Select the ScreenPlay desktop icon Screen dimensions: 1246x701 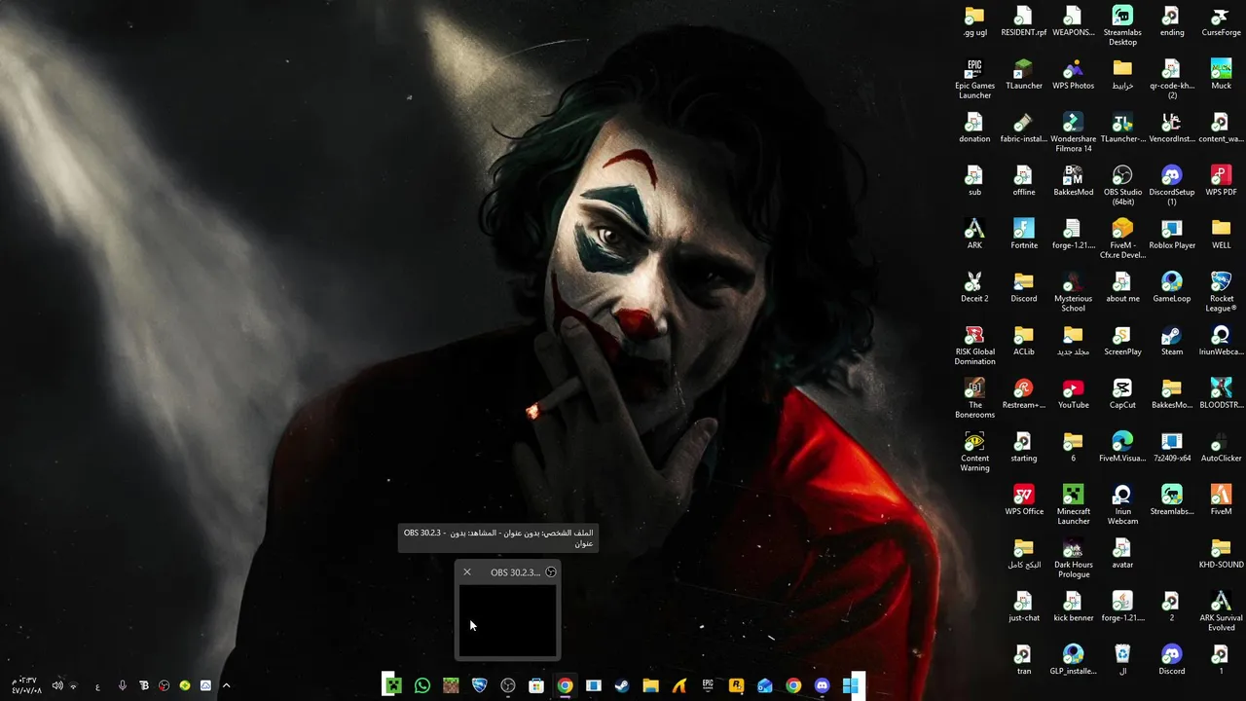pyautogui.click(x=1122, y=341)
